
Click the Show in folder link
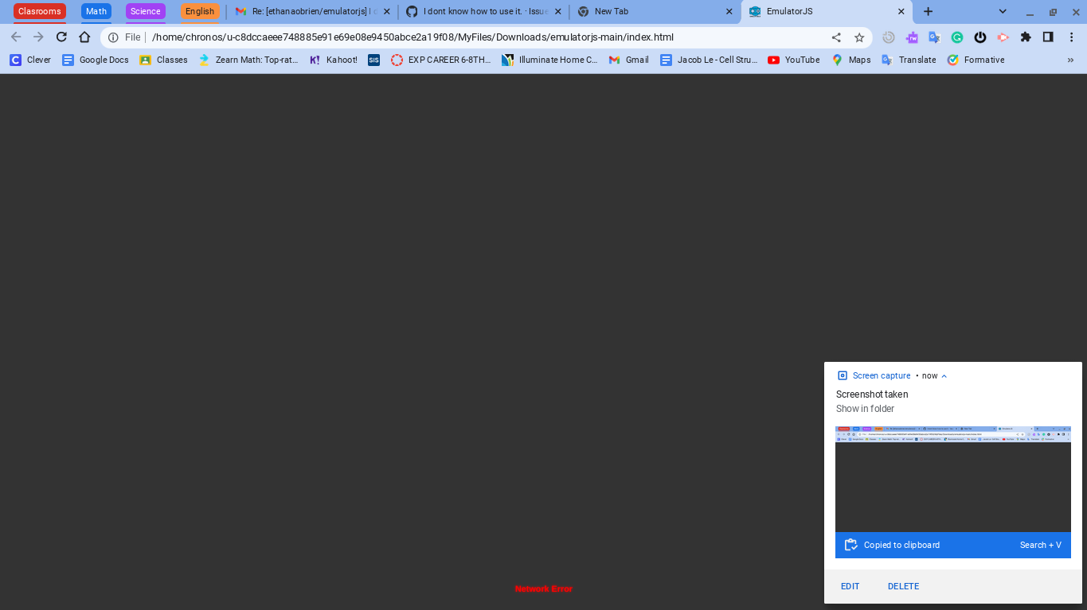[x=865, y=408]
